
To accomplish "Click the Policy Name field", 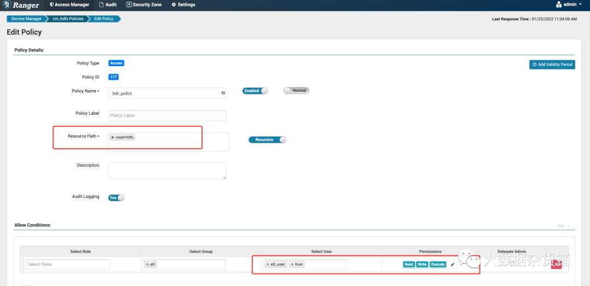I will (167, 93).
